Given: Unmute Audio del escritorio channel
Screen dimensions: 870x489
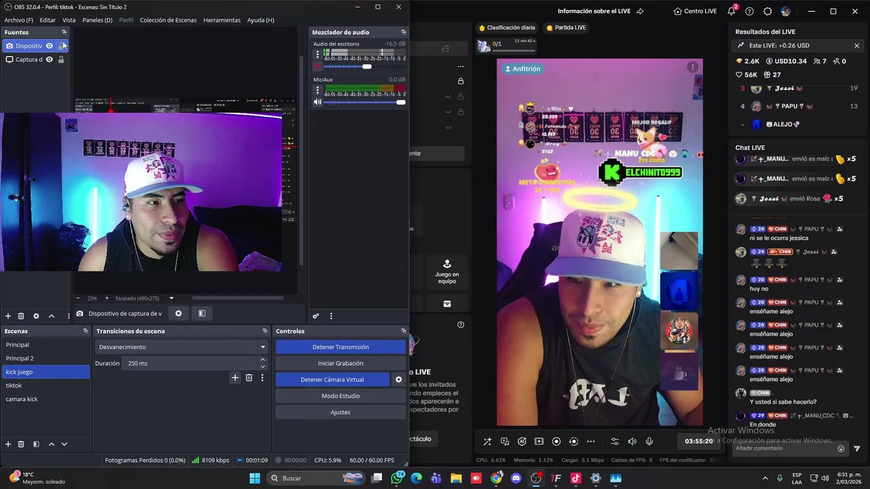Looking at the screenshot, I should [x=317, y=67].
